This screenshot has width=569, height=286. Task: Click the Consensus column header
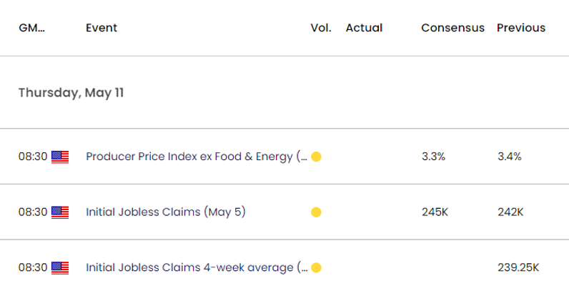pyautogui.click(x=453, y=28)
